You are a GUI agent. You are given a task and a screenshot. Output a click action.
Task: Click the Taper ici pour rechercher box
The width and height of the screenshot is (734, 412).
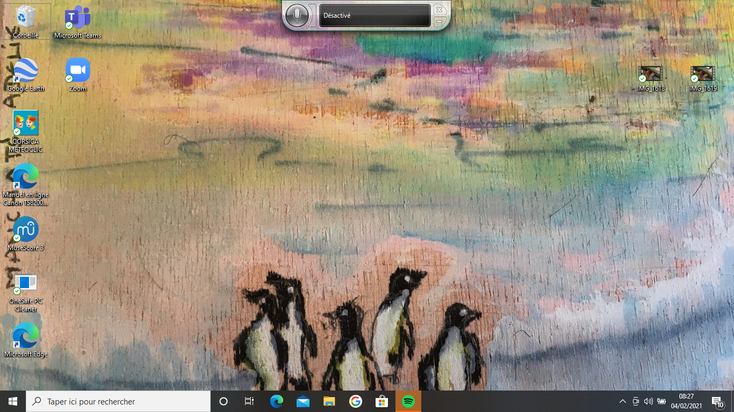point(118,401)
